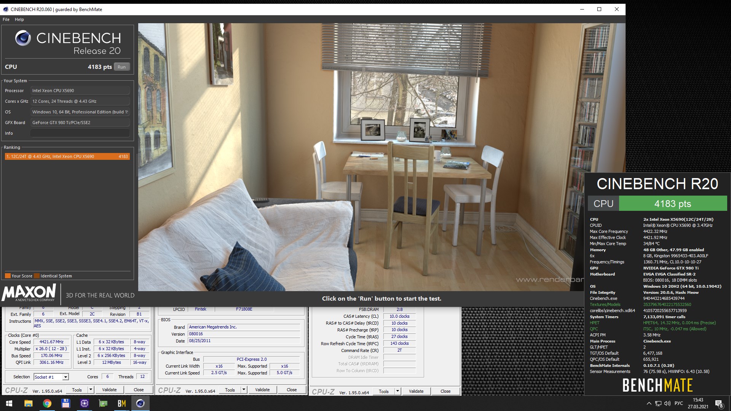Click Tools in the left CPU-Z window
This screenshot has width=731, height=411.
click(77, 390)
